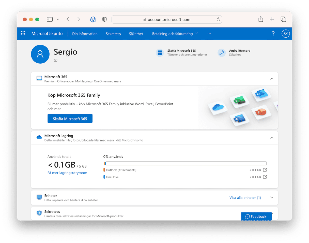Show Safari tab overview
Screen dimensions: 309x243
(283, 19)
